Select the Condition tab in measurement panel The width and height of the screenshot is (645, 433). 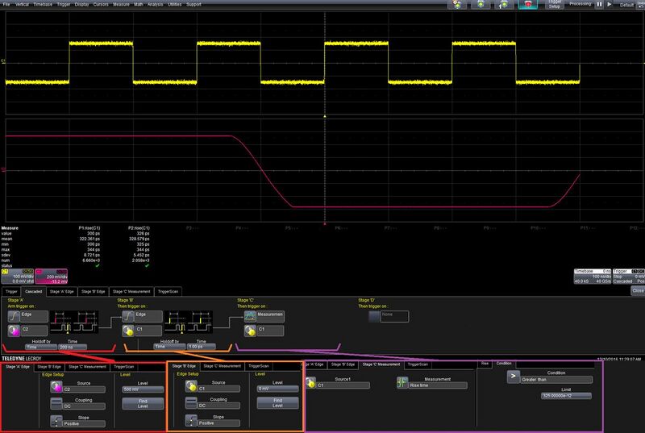point(504,364)
